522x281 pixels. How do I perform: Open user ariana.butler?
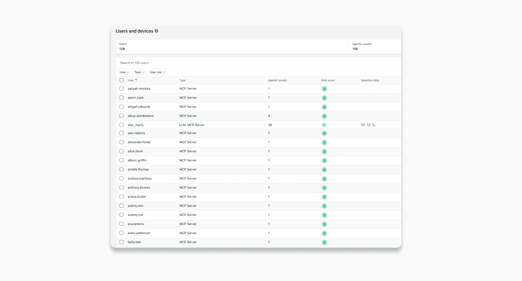pyautogui.click(x=137, y=196)
